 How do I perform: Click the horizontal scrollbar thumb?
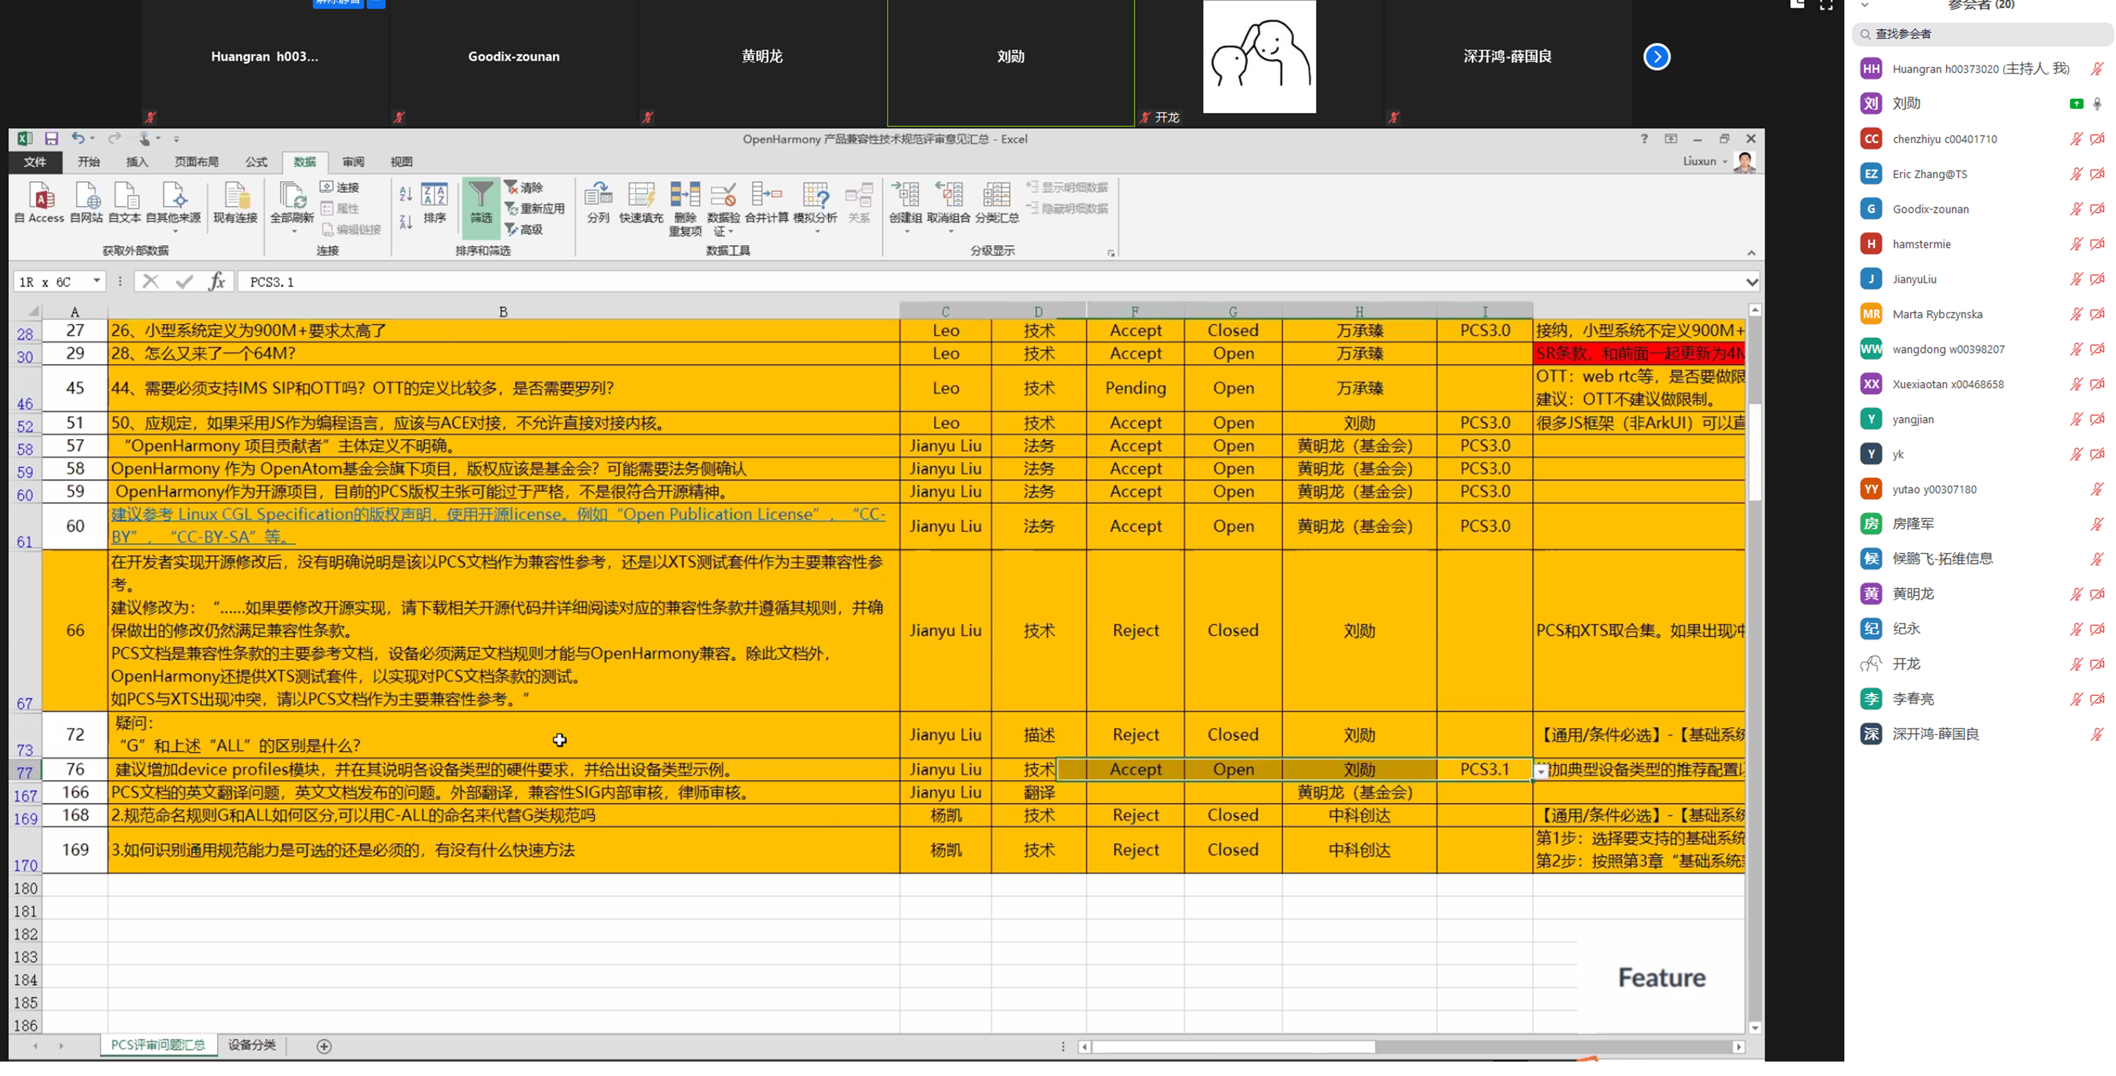1233,1047
